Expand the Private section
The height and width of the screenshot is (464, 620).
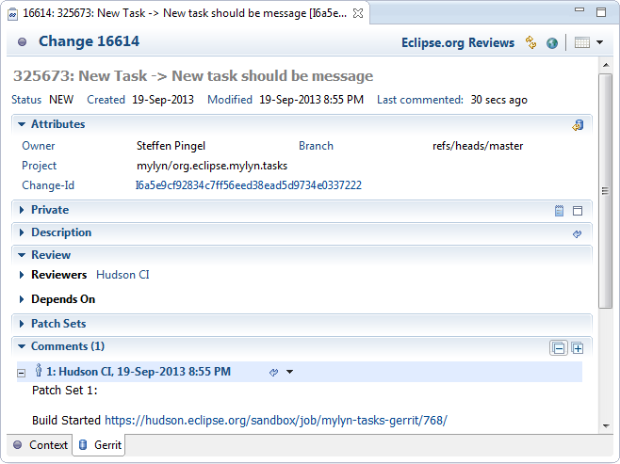(22, 210)
